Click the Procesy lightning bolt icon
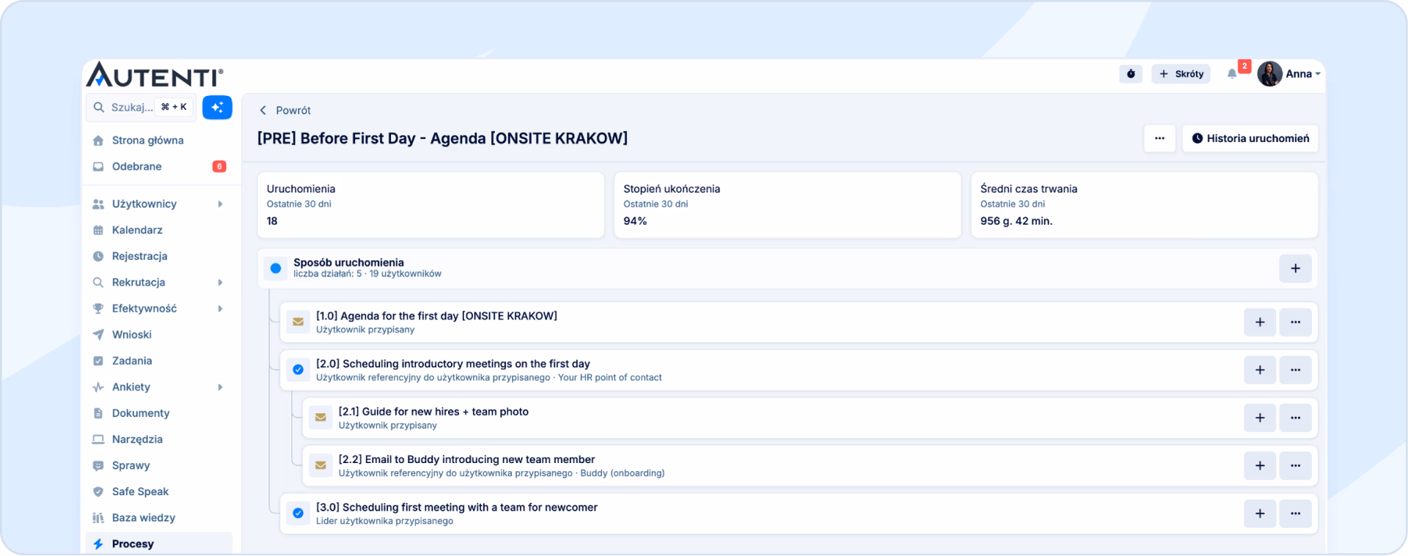Viewport: 1408px width, 556px height. click(x=98, y=544)
